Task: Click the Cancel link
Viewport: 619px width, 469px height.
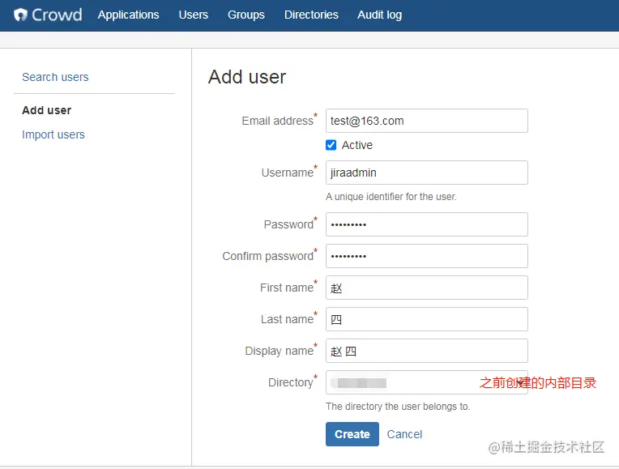Action: coord(404,434)
